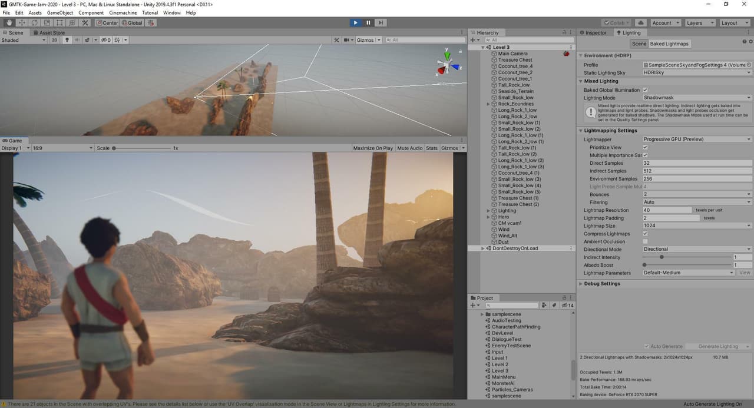Enable Ambient Occlusion checkbox

point(645,241)
